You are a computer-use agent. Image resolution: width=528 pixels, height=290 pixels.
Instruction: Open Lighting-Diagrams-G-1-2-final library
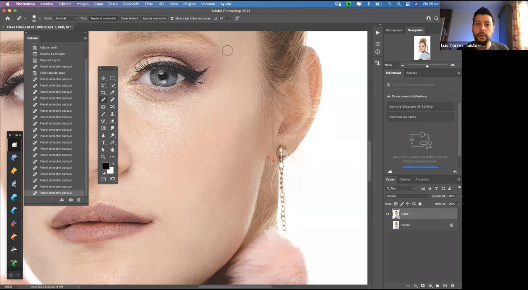[420, 106]
